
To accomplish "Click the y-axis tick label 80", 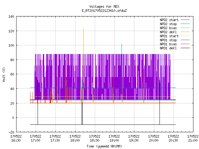I will (x=12, y=60).
